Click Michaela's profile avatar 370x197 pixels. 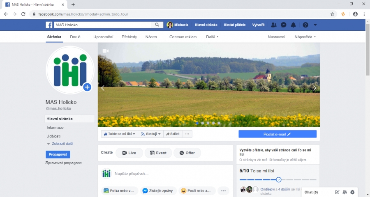click(x=170, y=25)
